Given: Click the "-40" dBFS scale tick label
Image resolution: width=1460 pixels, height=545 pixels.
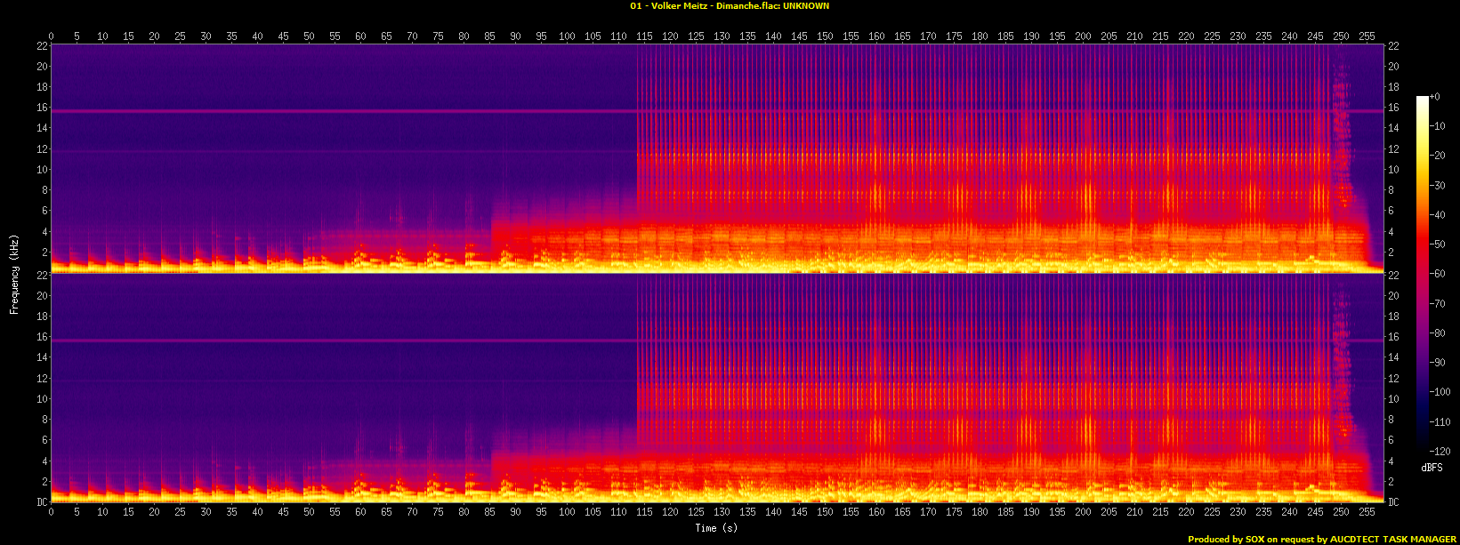Looking at the screenshot, I should coord(1438,214).
